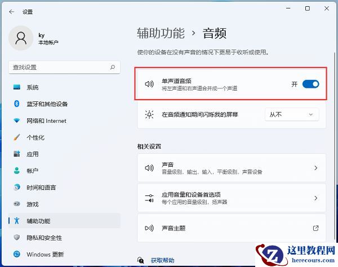The width and height of the screenshot is (338, 267).
Task: Open the 帐户 settings page
Action: (64, 171)
